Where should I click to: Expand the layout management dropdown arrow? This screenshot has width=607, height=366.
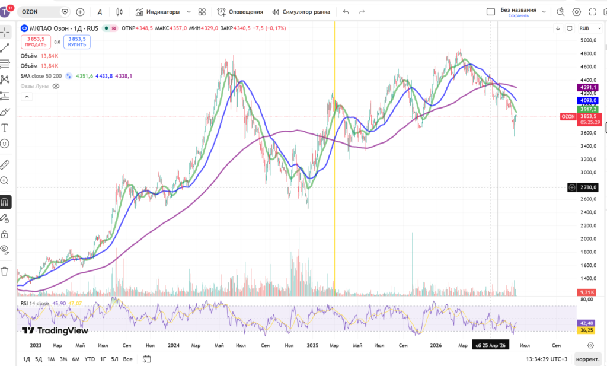coord(544,12)
